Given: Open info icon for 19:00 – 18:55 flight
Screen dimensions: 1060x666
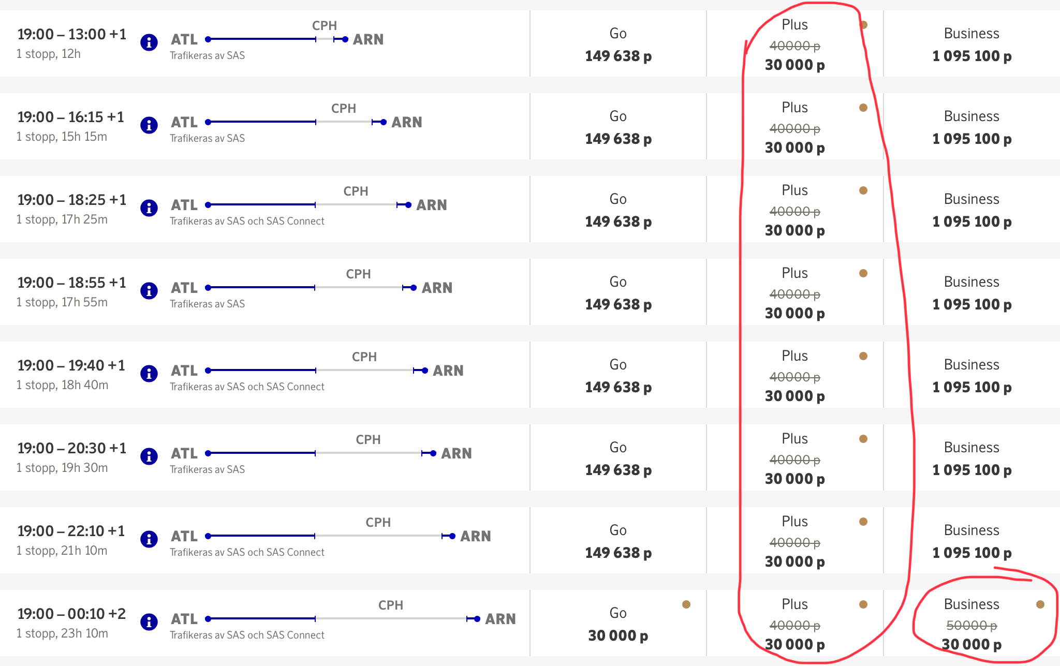Looking at the screenshot, I should [149, 290].
